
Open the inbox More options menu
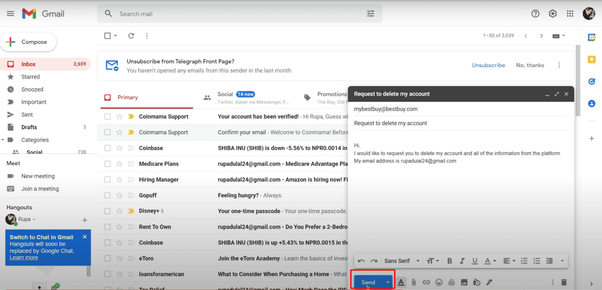click(x=147, y=36)
